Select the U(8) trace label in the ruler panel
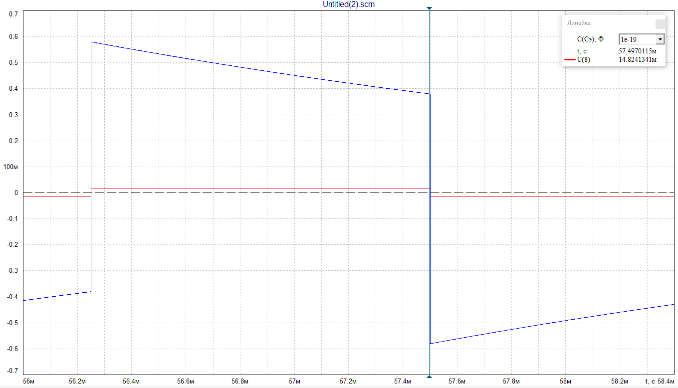 [x=583, y=60]
